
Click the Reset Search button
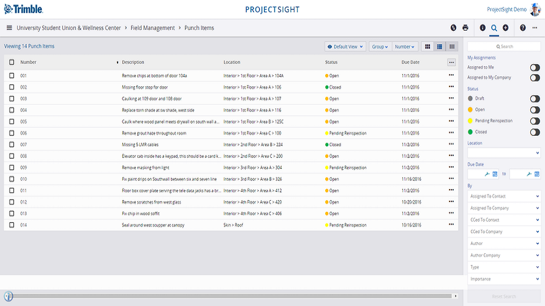(x=504, y=296)
